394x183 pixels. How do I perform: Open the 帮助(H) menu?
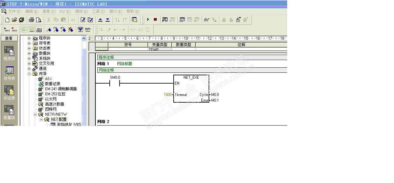133,11
